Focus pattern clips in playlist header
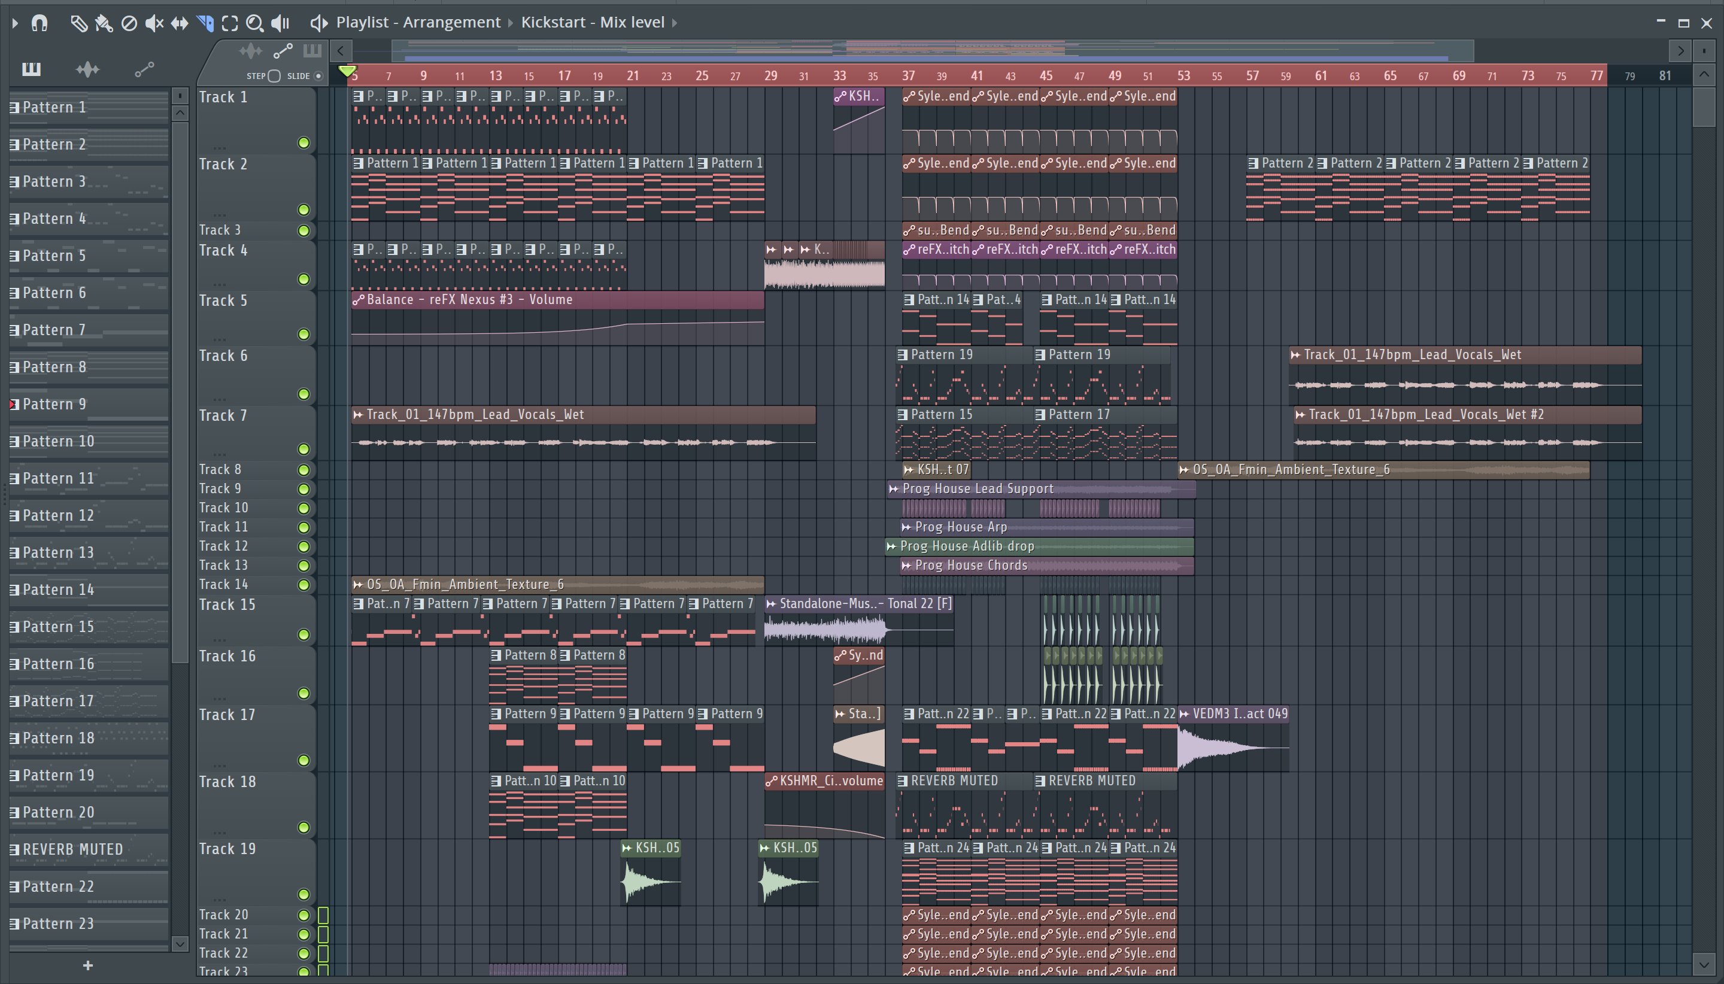The image size is (1724, 984). [x=311, y=51]
